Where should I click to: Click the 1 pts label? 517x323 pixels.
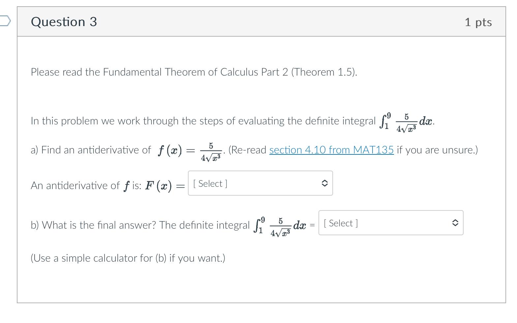pyautogui.click(x=478, y=22)
